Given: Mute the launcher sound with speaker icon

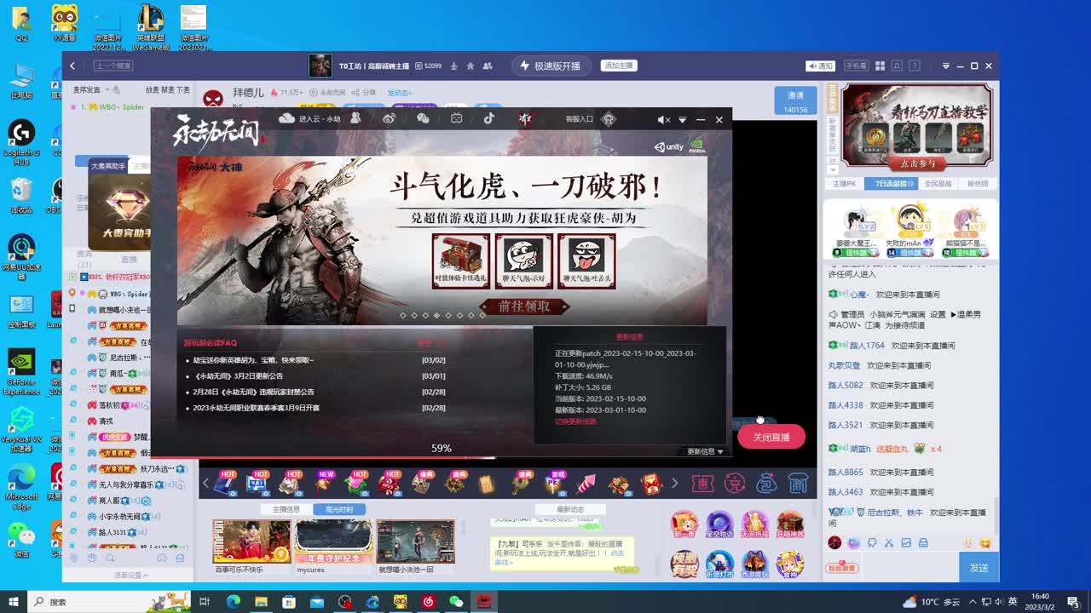Looking at the screenshot, I should [663, 120].
